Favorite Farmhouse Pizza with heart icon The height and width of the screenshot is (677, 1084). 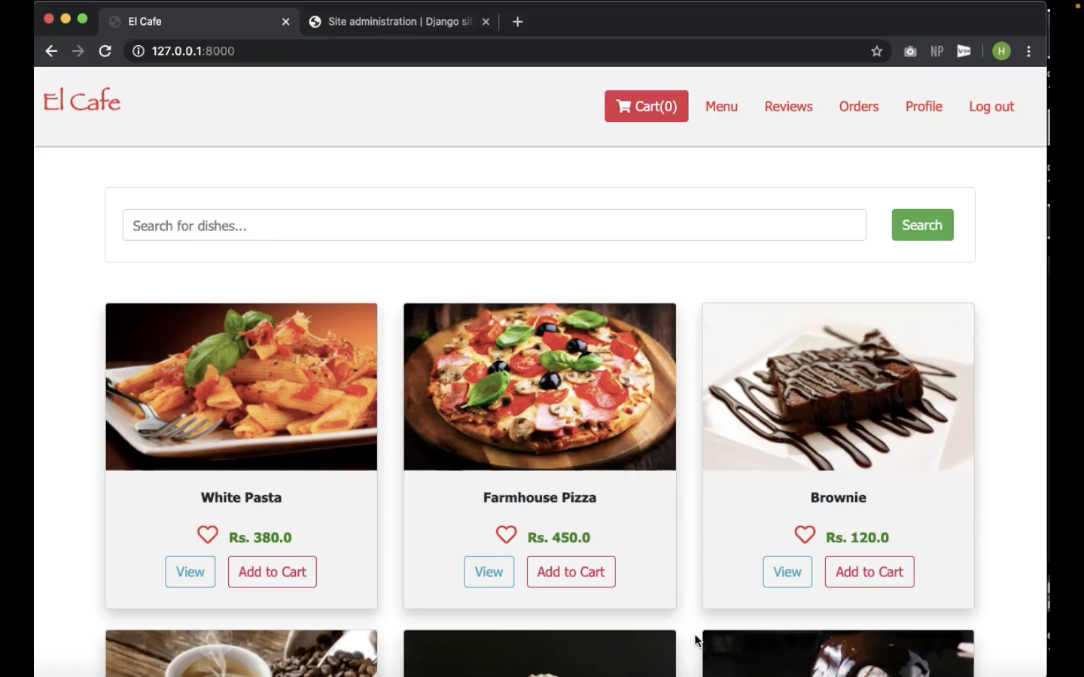[x=507, y=535]
